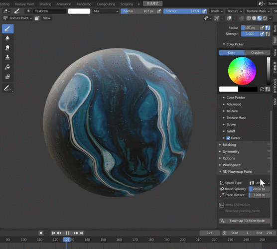Viewport: 277px width, 249px height.
Task: Switch to rendered shading mode
Action: click(x=265, y=18)
